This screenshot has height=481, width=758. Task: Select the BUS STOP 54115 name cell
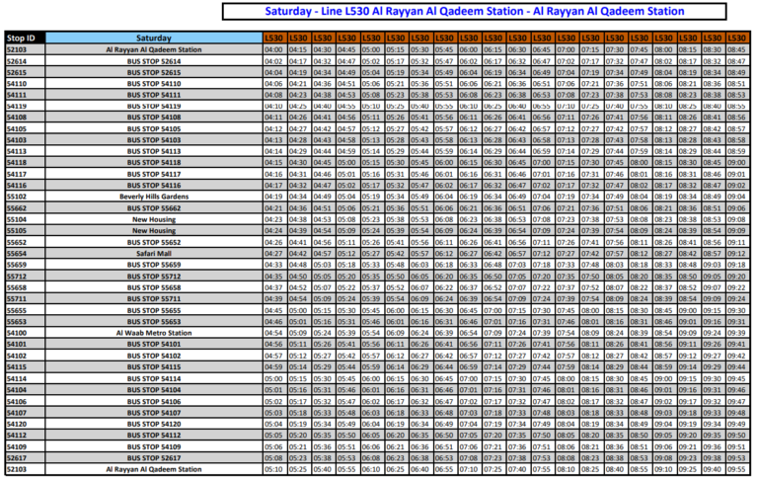(x=154, y=366)
